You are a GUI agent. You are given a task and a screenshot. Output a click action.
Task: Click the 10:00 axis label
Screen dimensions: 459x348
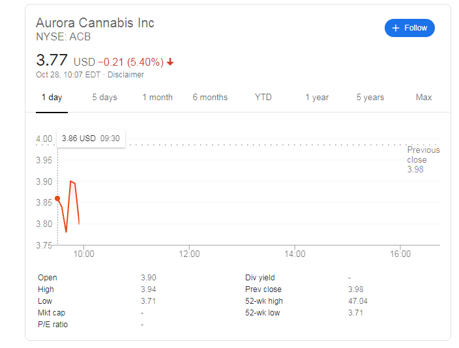coord(83,254)
